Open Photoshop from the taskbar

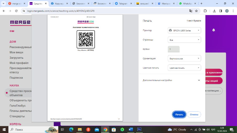coord(139,130)
